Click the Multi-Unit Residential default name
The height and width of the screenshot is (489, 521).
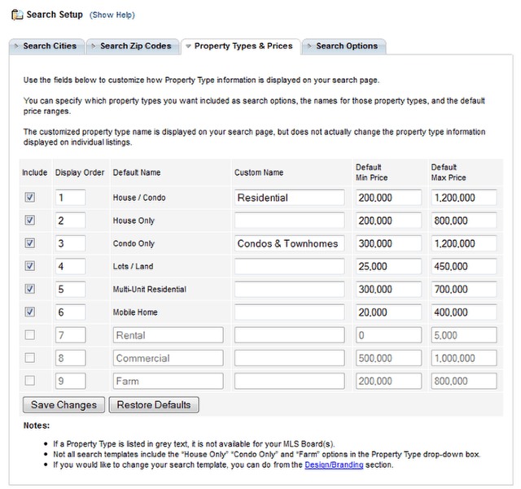[x=150, y=290]
